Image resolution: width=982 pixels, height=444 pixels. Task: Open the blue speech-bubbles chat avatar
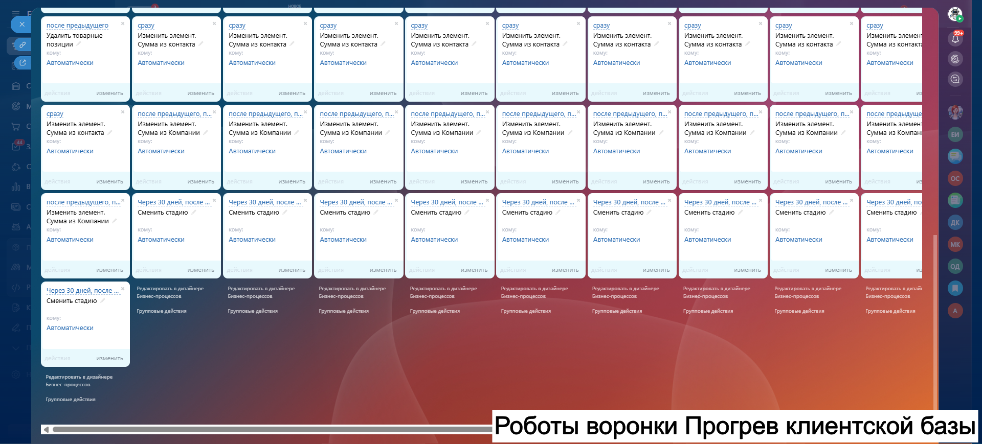tap(955, 156)
